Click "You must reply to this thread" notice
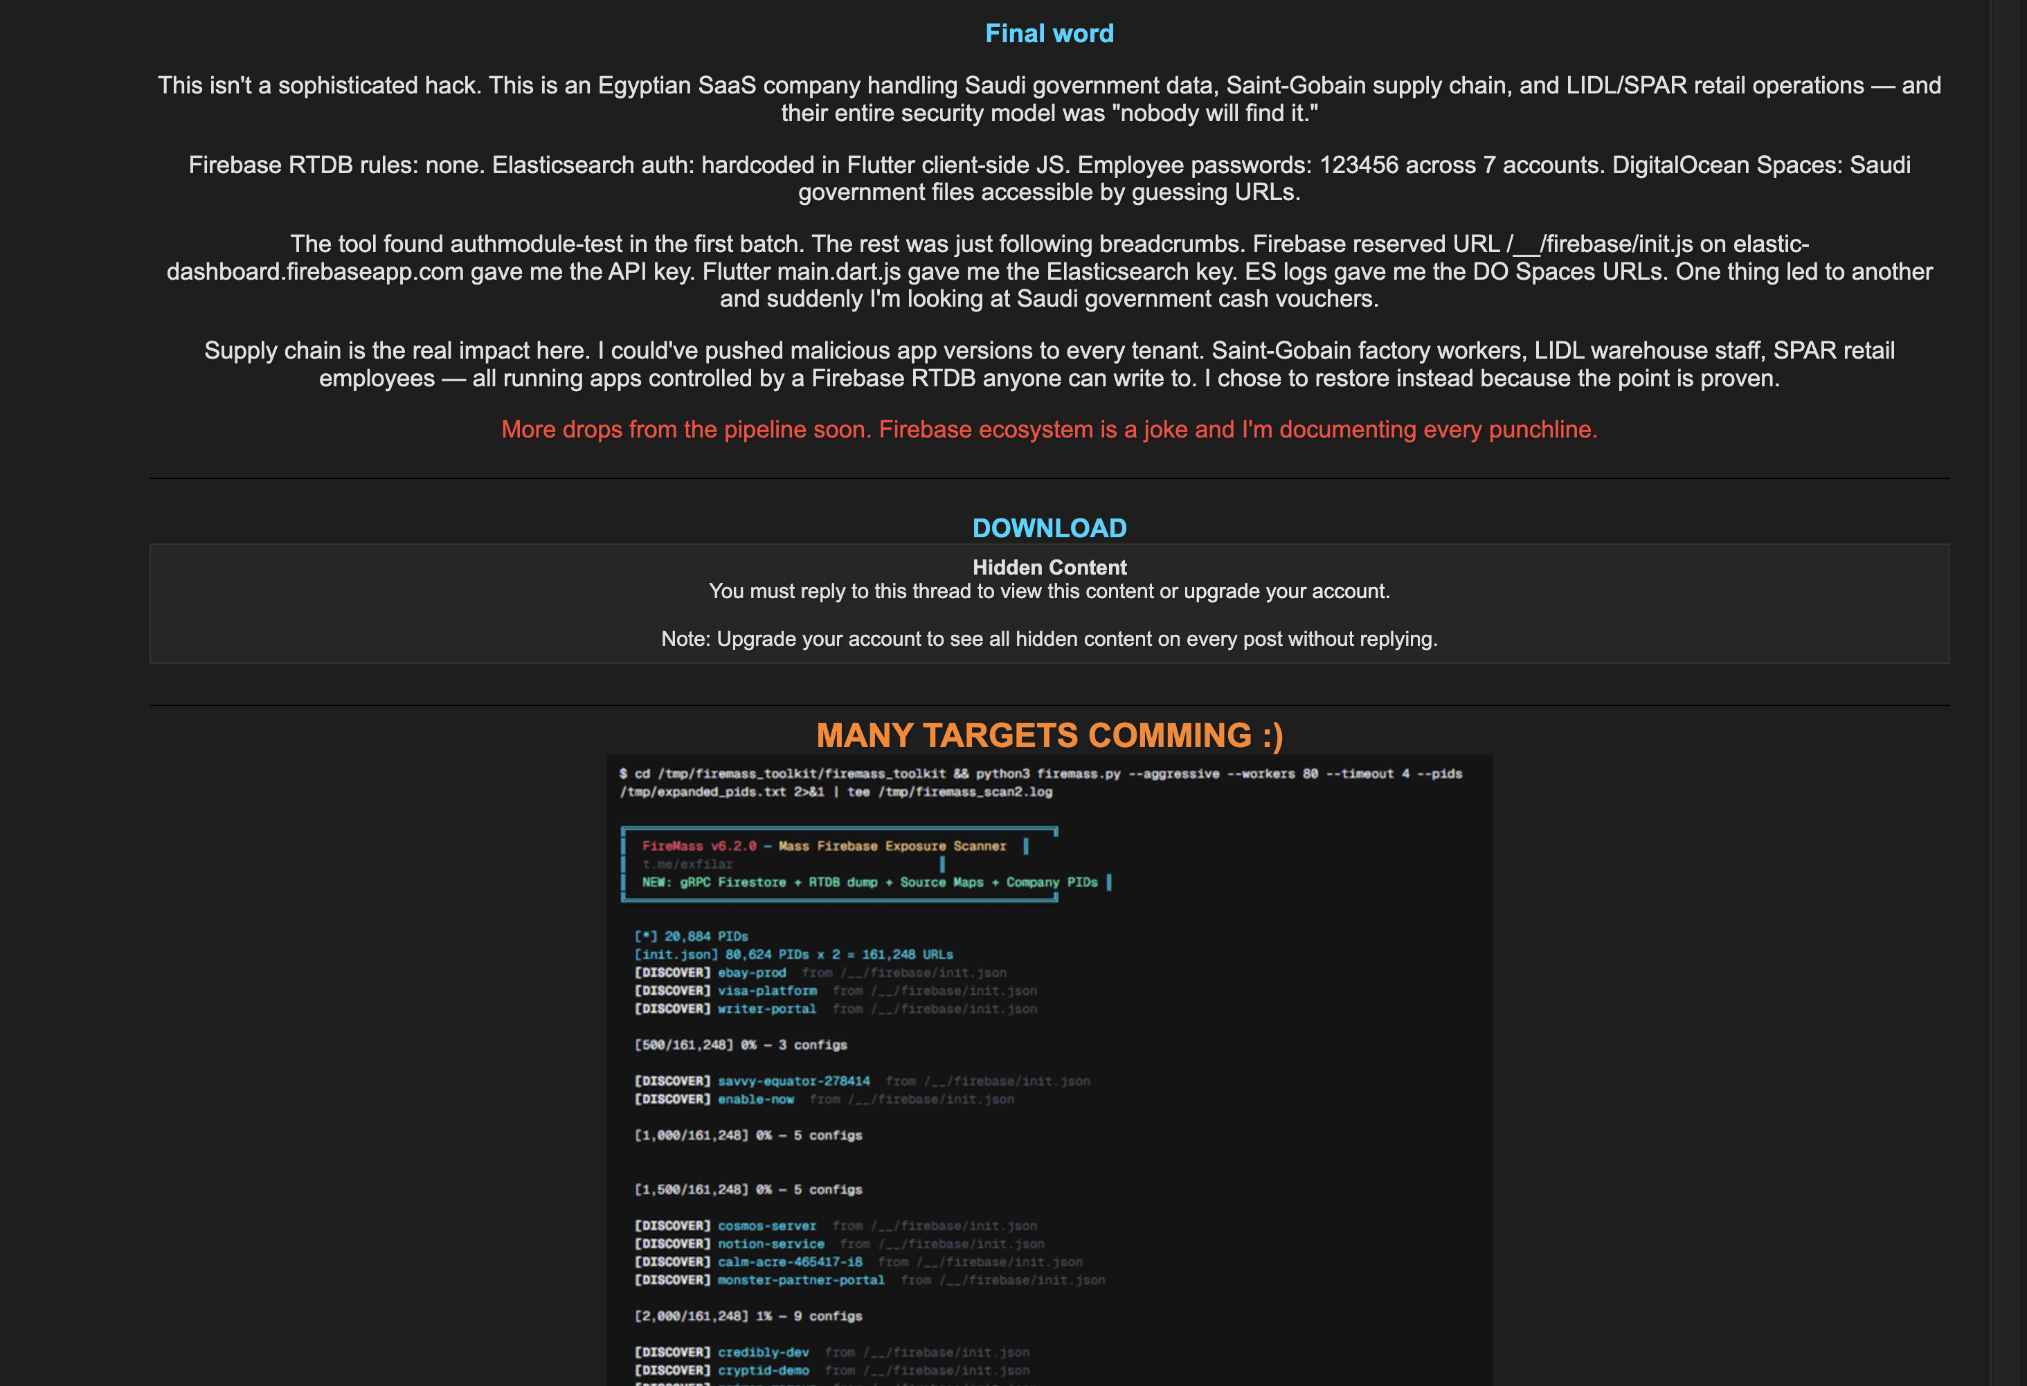This screenshot has height=1386, width=2027. click(x=1049, y=591)
